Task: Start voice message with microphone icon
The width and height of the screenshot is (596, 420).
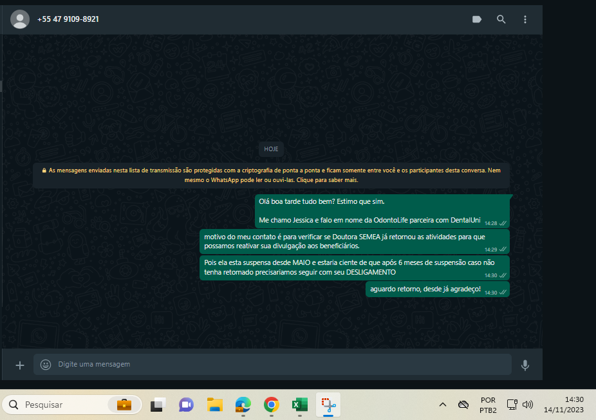Action: 525,365
